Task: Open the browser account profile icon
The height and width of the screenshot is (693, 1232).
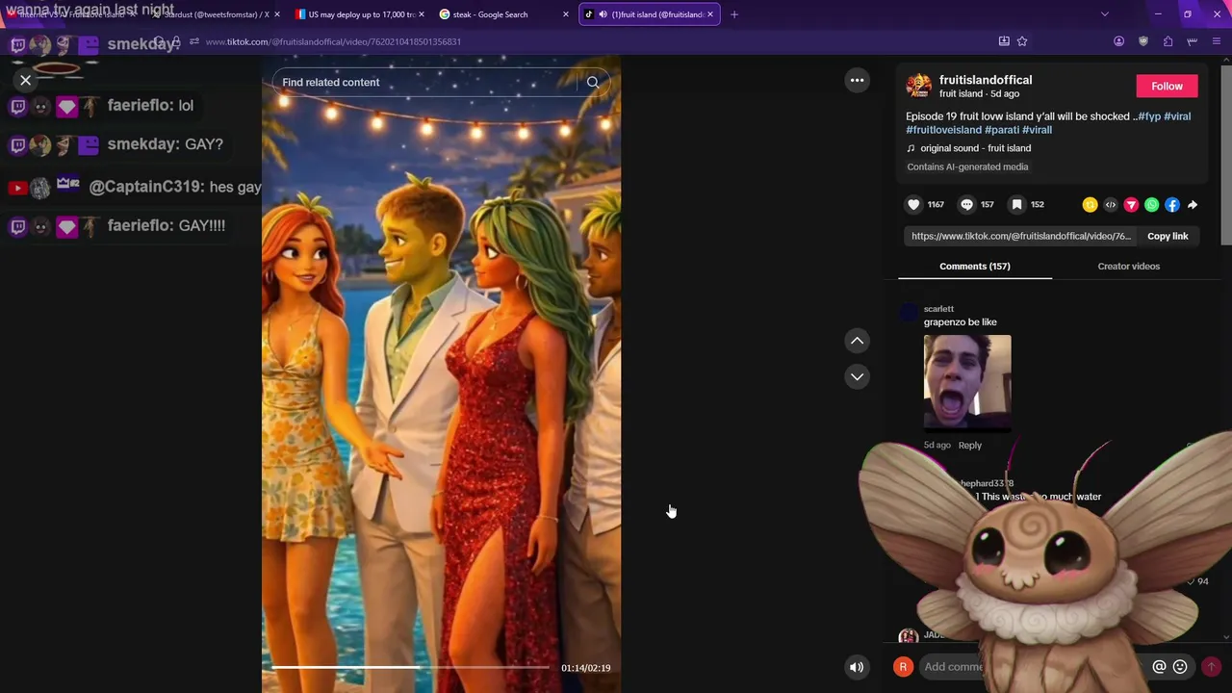Action: tap(1118, 41)
